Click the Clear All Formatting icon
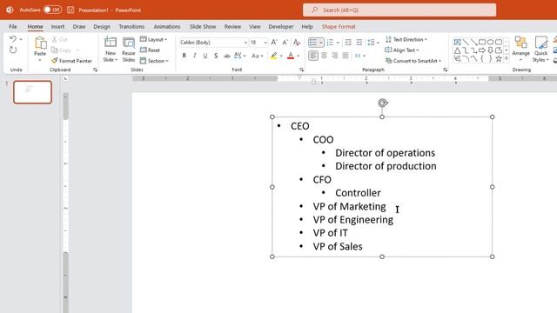Viewport: 557px width, 313px height. point(297,43)
